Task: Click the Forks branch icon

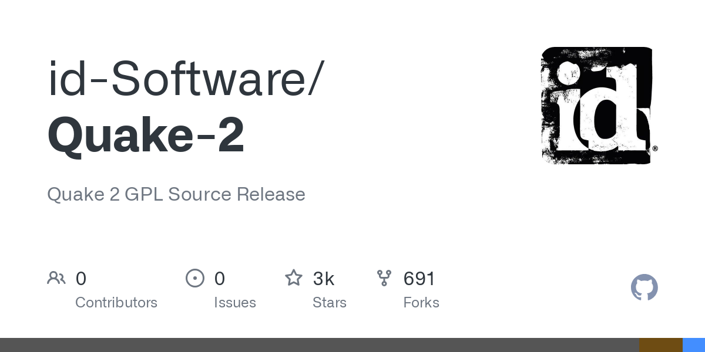Action: tap(384, 278)
